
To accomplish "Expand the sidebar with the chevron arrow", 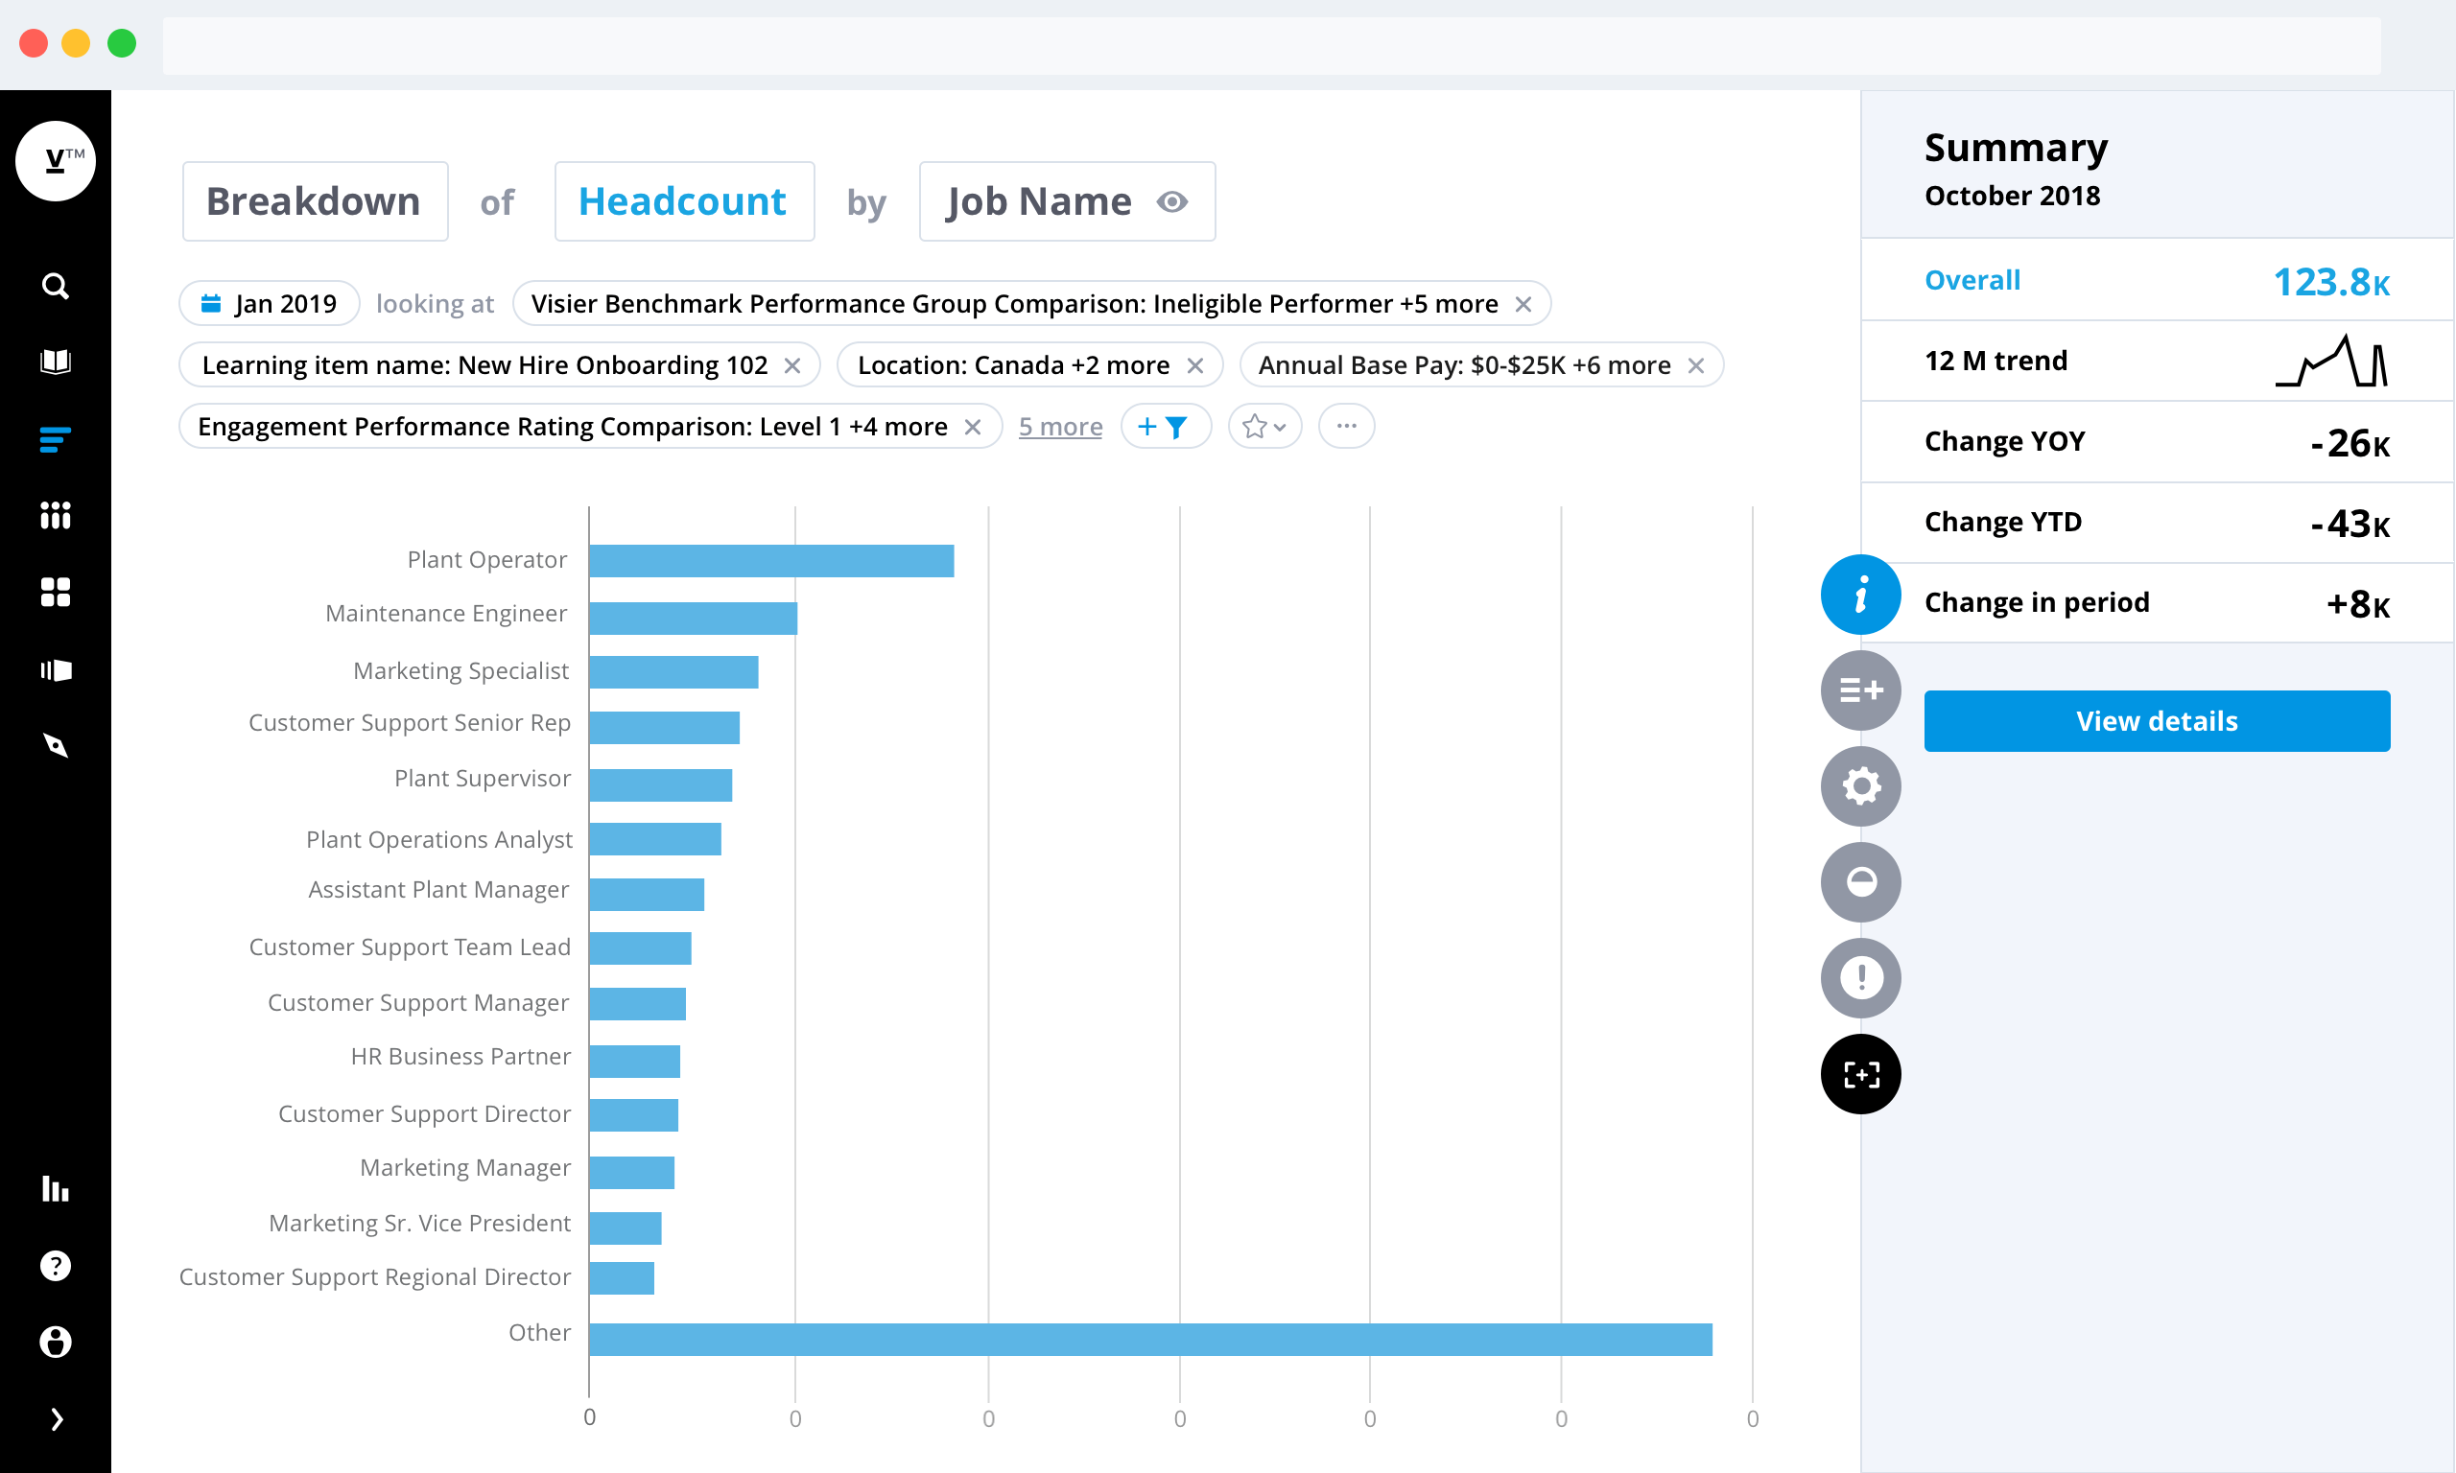I will pyautogui.click(x=57, y=1419).
